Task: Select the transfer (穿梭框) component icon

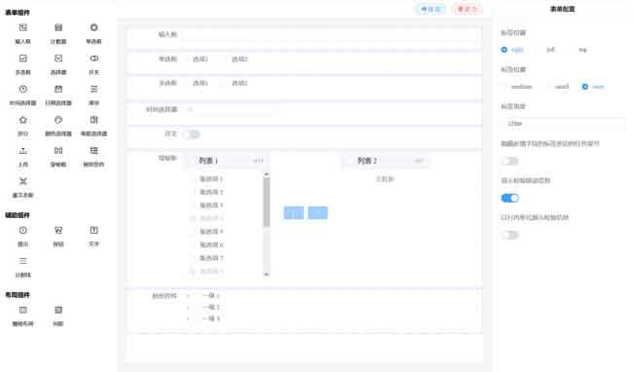Action: [x=58, y=151]
